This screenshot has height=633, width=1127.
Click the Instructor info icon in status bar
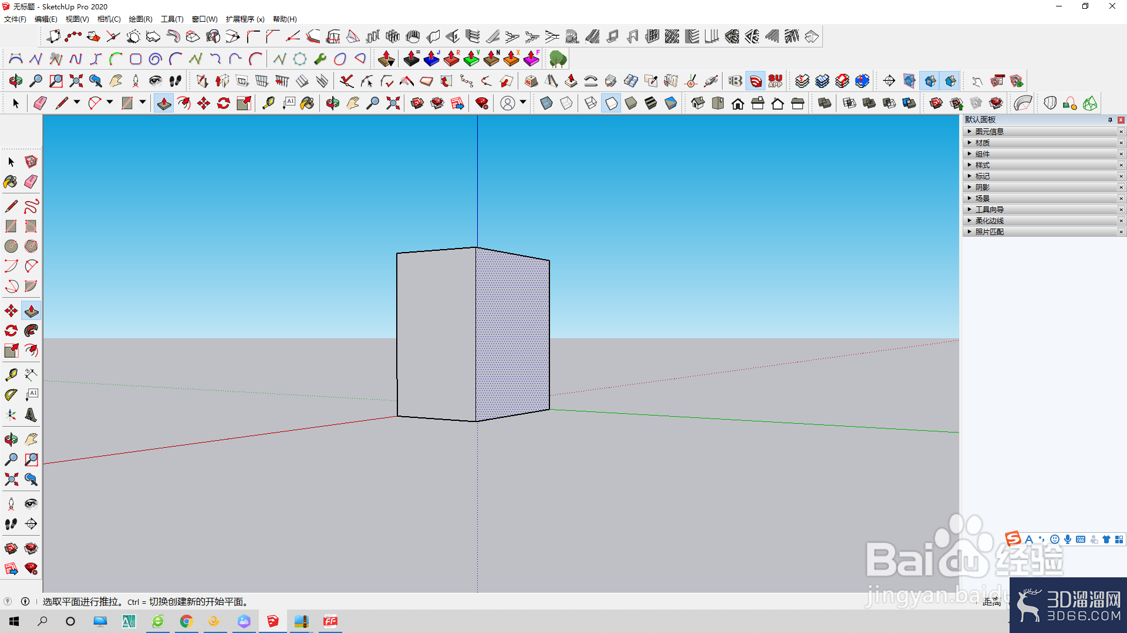25,601
